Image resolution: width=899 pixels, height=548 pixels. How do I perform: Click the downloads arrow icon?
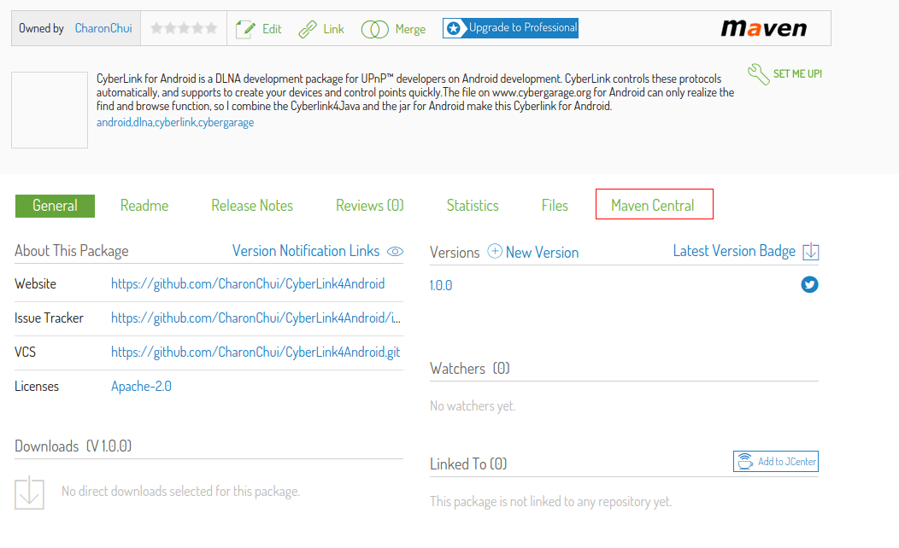pos(29,493)
